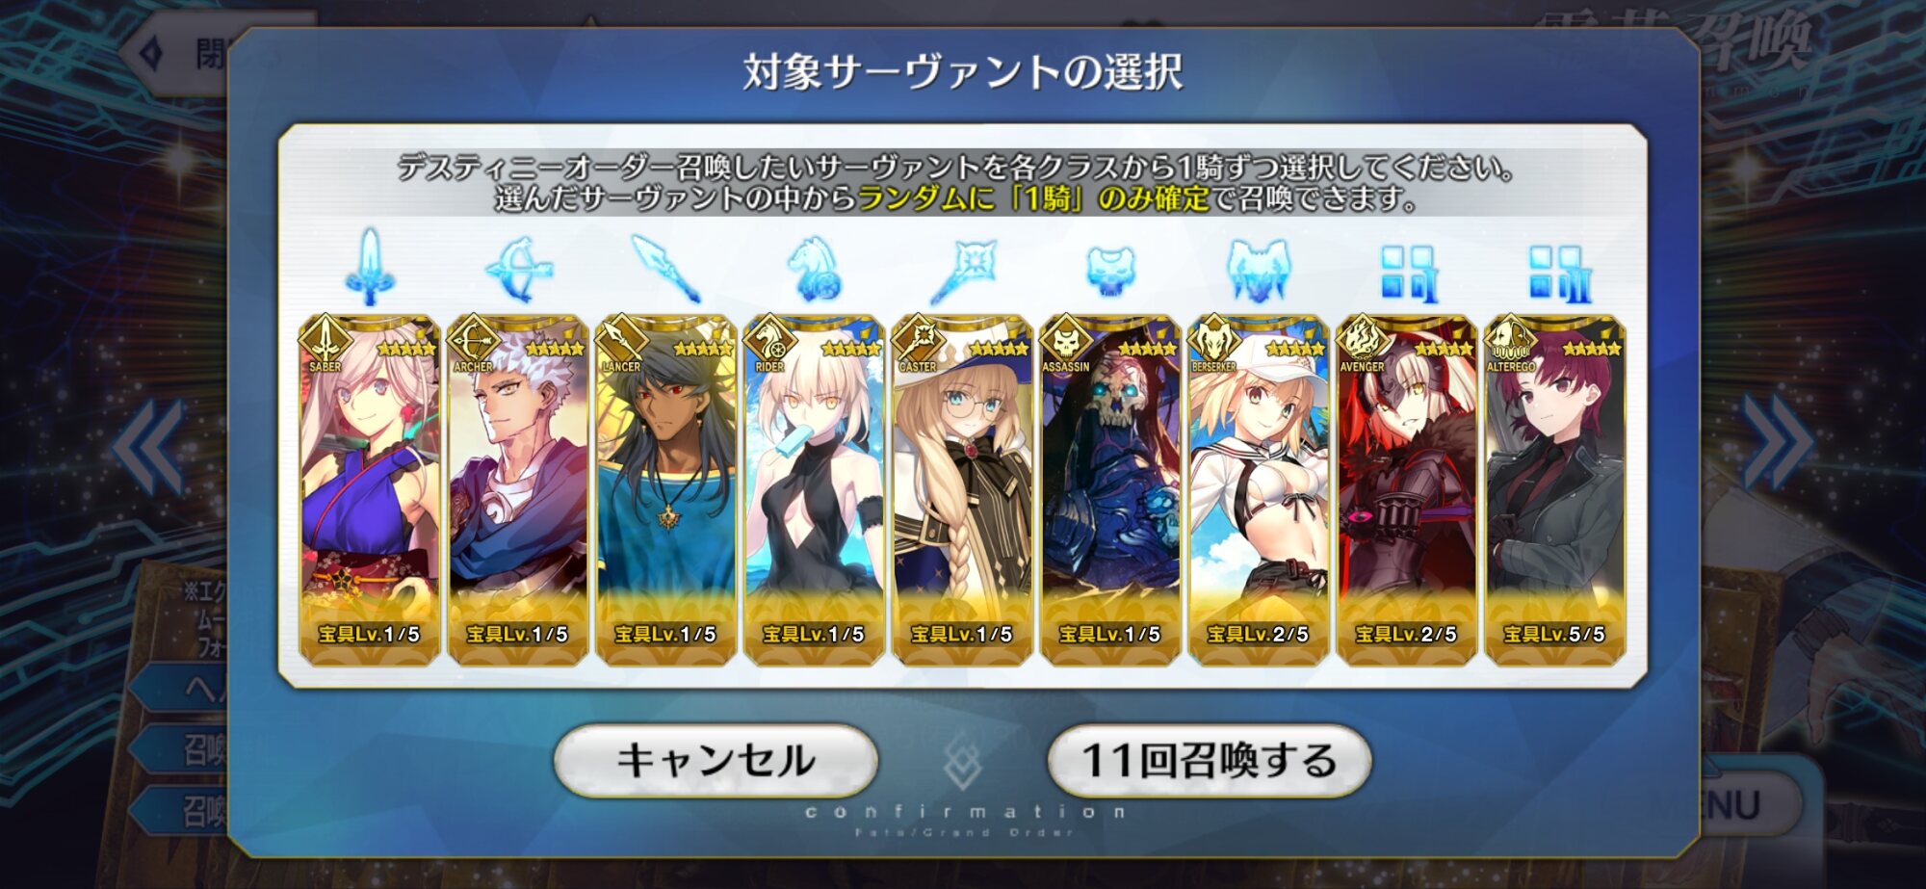Select the Caster class staff icon
The image size is (1926, 889).
pyautogui.click(x=962, y=271)
